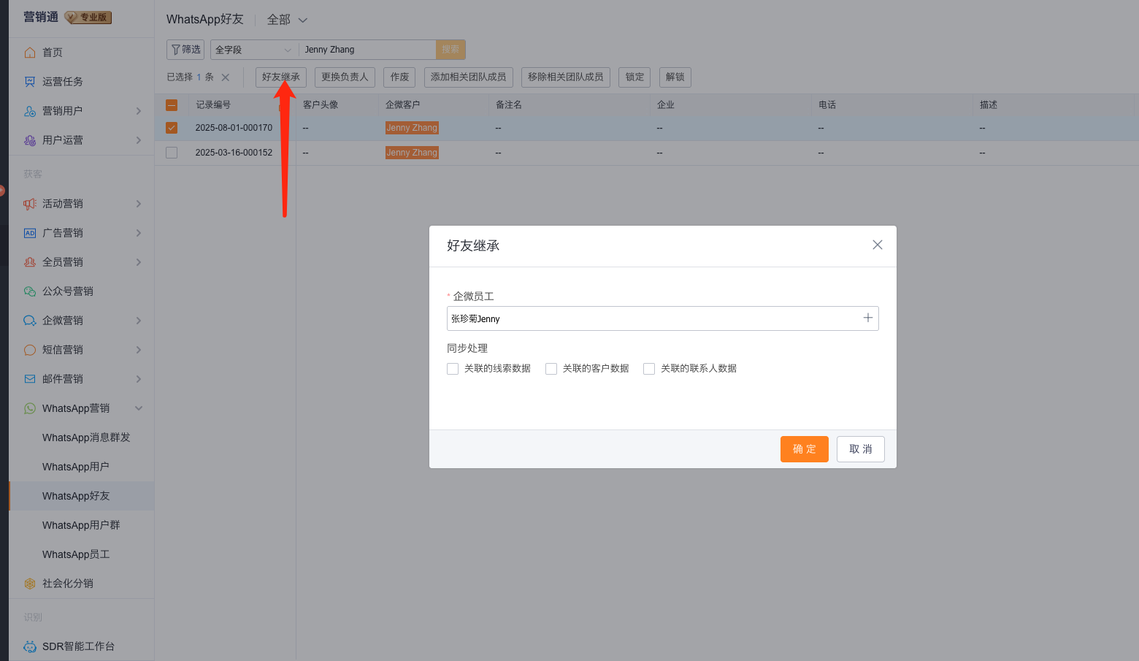Viewport: 1139px width, 661px height.
Task: Open WhatsApp用户群 menu item
Action: click(x=81, y=525)
